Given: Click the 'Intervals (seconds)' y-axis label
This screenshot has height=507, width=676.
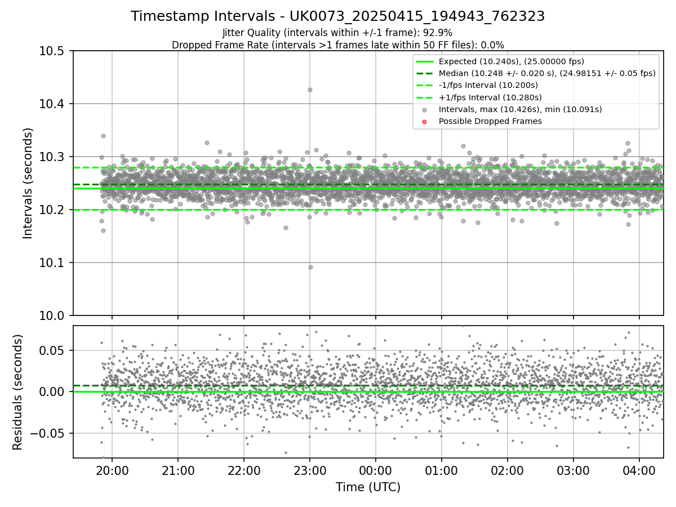Looking at the screenshot, I should [28, 183].
